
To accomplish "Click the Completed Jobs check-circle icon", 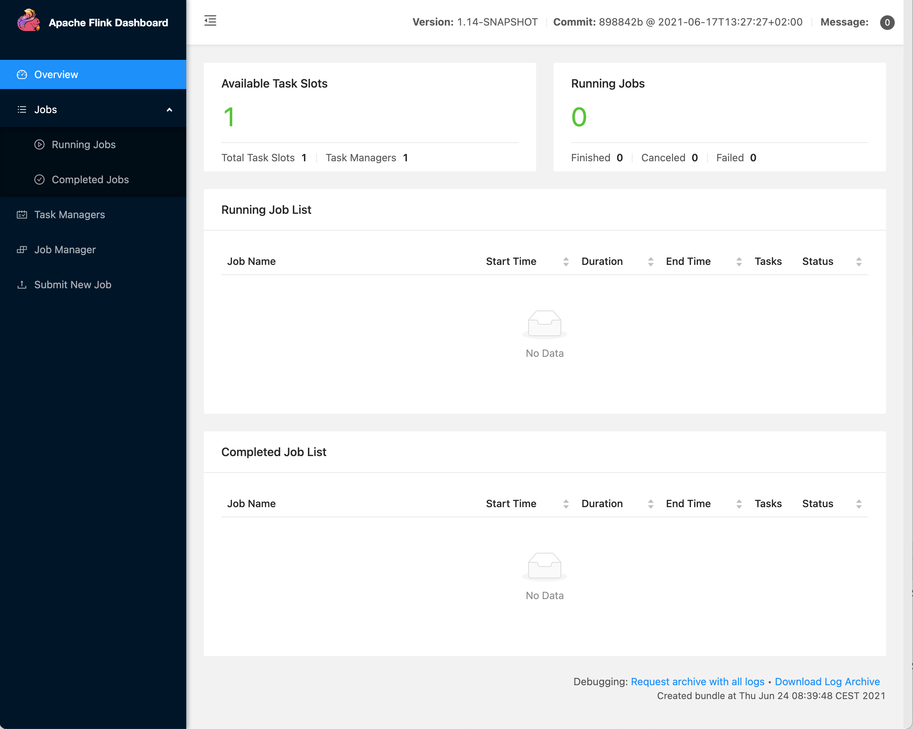I will tap(39, 180).
